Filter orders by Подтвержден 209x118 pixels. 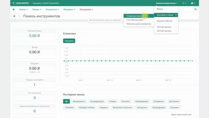click(141, 101)
